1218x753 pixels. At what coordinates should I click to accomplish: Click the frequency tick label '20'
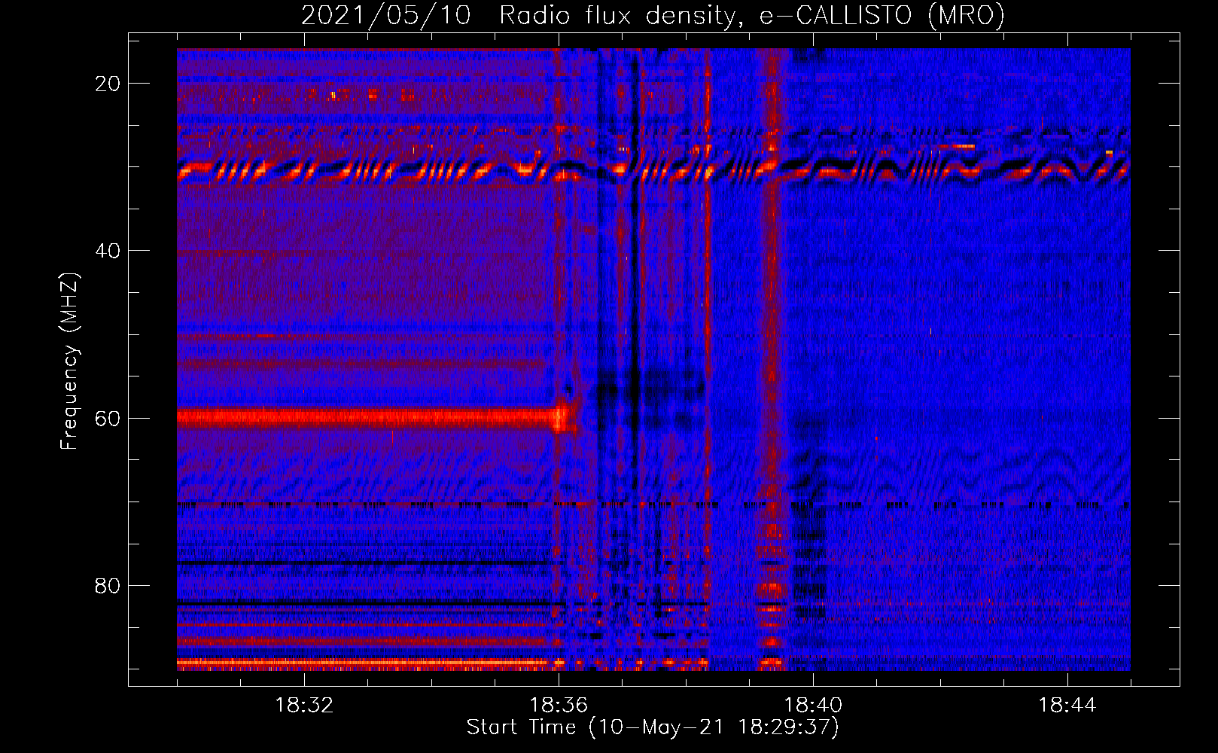tap(108, 84)
